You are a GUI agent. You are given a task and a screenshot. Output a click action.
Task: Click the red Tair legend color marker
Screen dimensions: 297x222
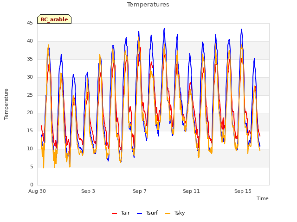click(x=115, y=214)
